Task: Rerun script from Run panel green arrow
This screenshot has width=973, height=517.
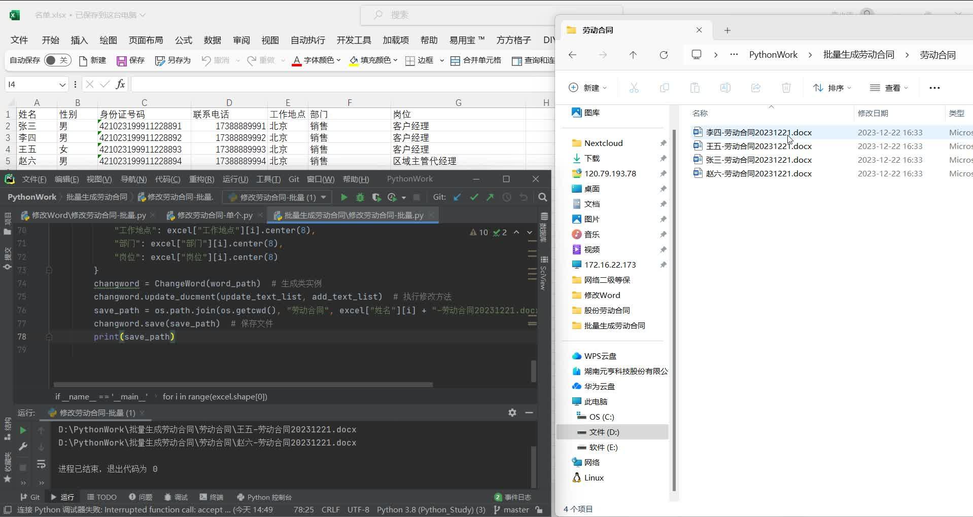Action: (x=23, y=430)
